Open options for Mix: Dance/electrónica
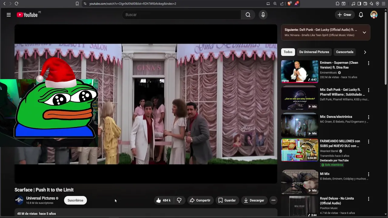Image resolution: width=388 pixels, height=218 pixels. 369,117
